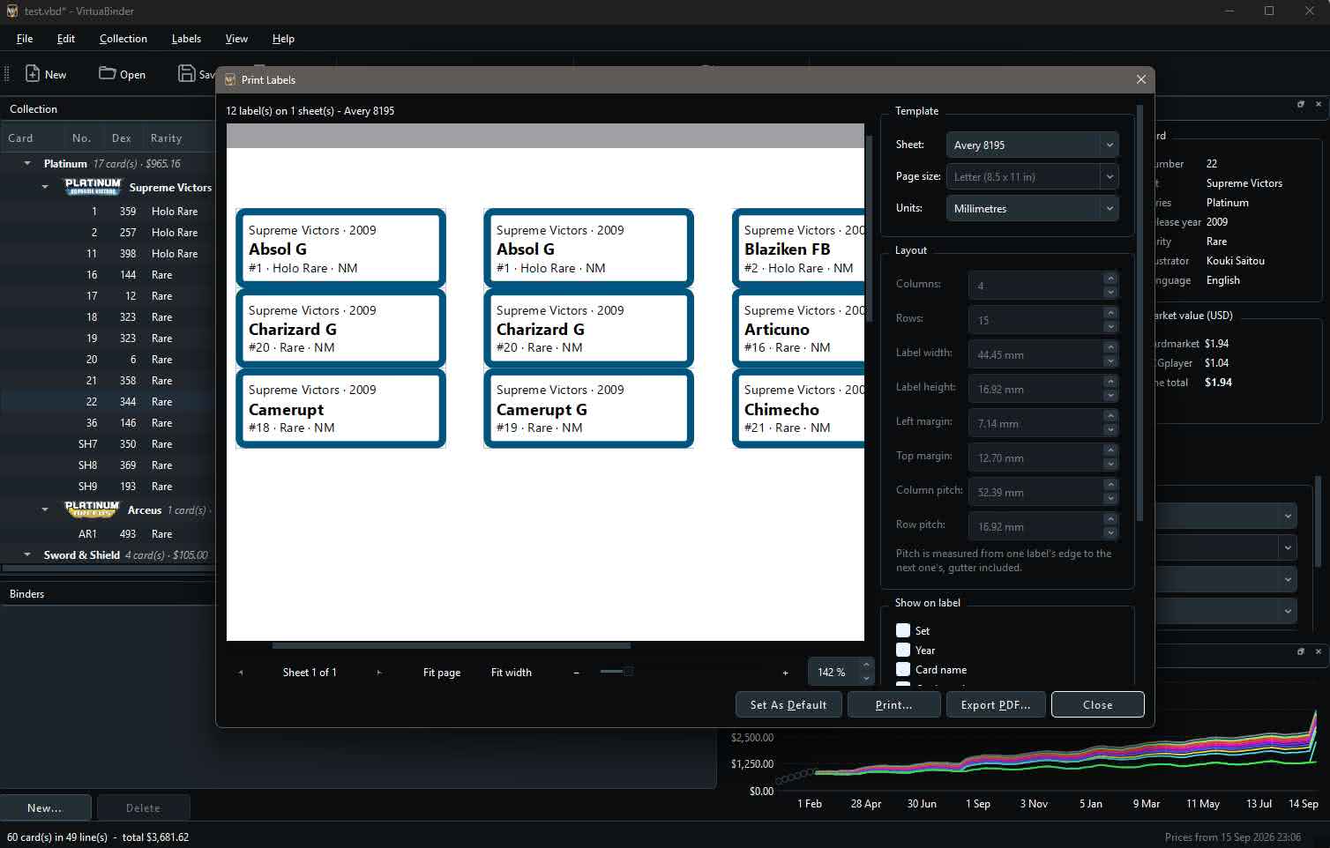
Task: Click the first Absol G label preview
Action: [x=340, y=248]
